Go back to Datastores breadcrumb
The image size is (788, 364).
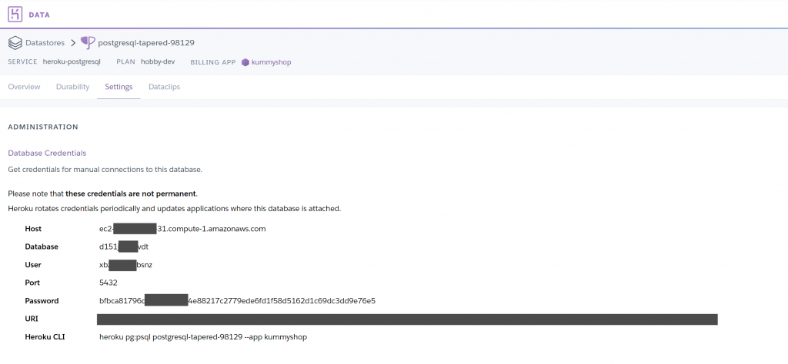[45, 42]
